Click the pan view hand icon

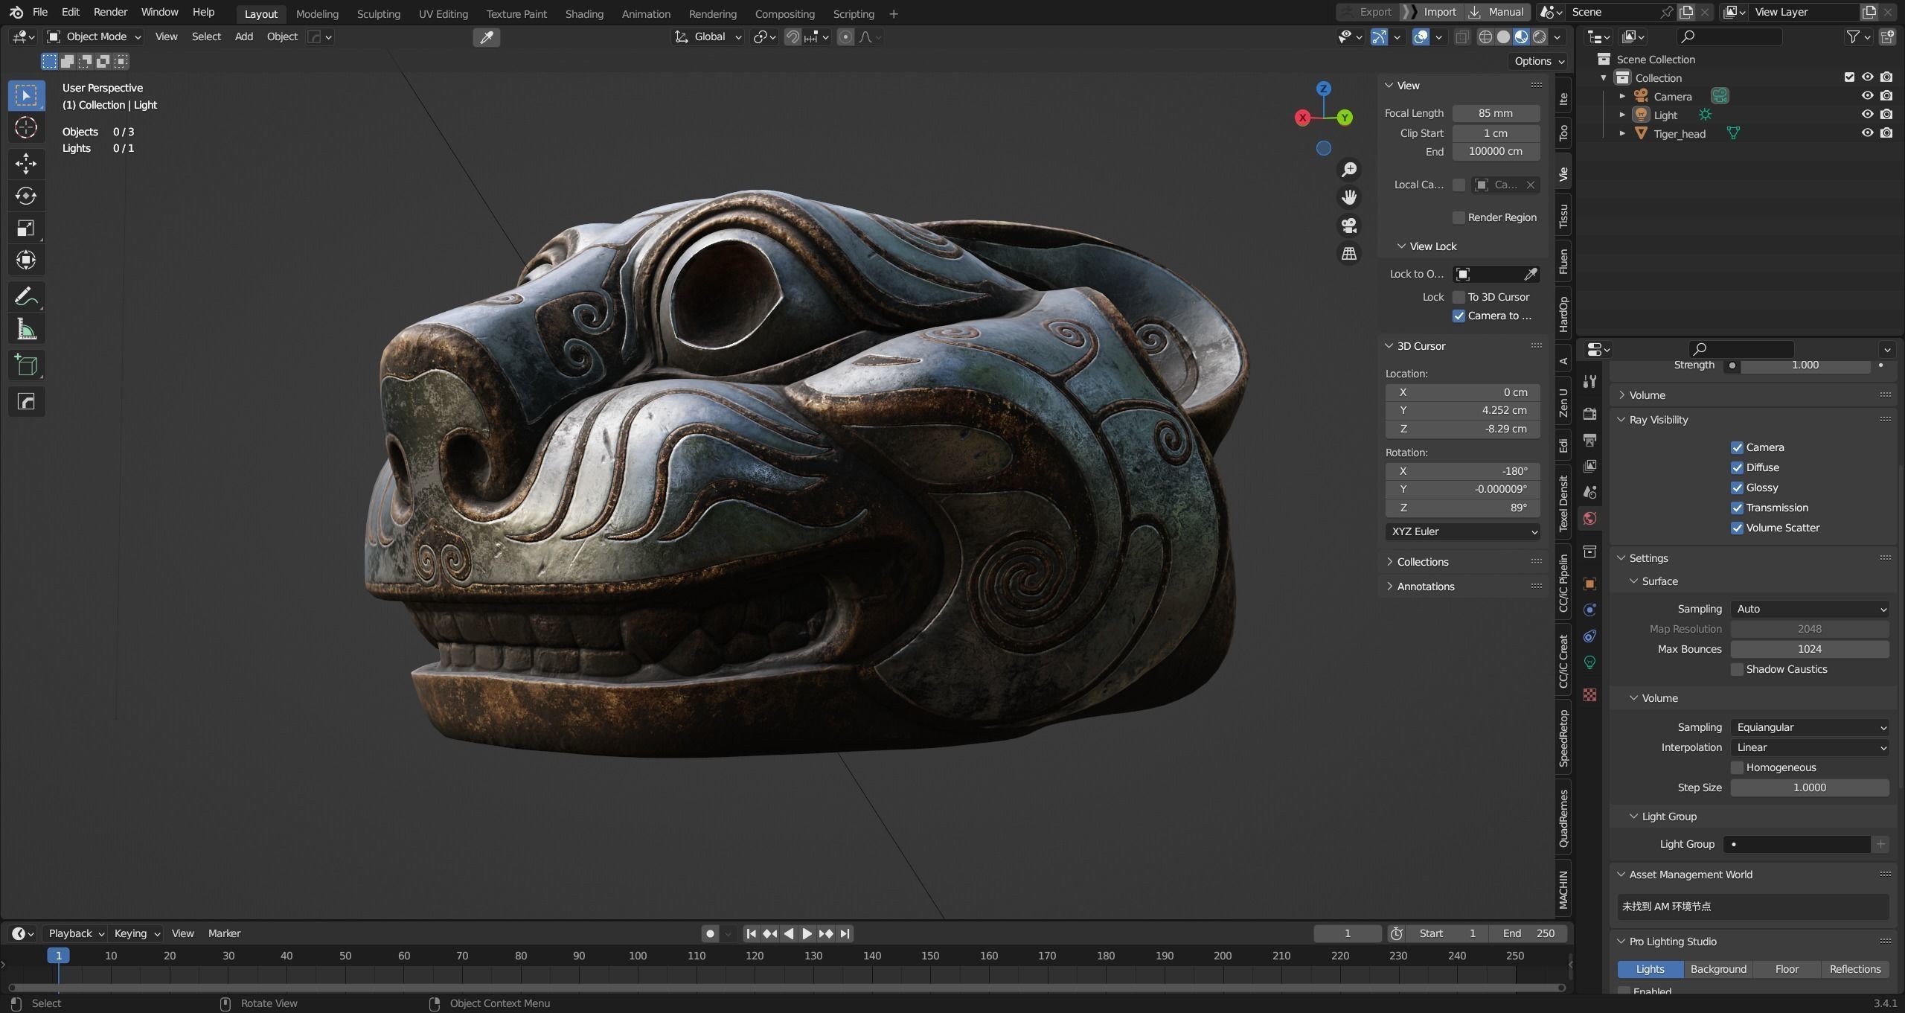click(1348, 197)
